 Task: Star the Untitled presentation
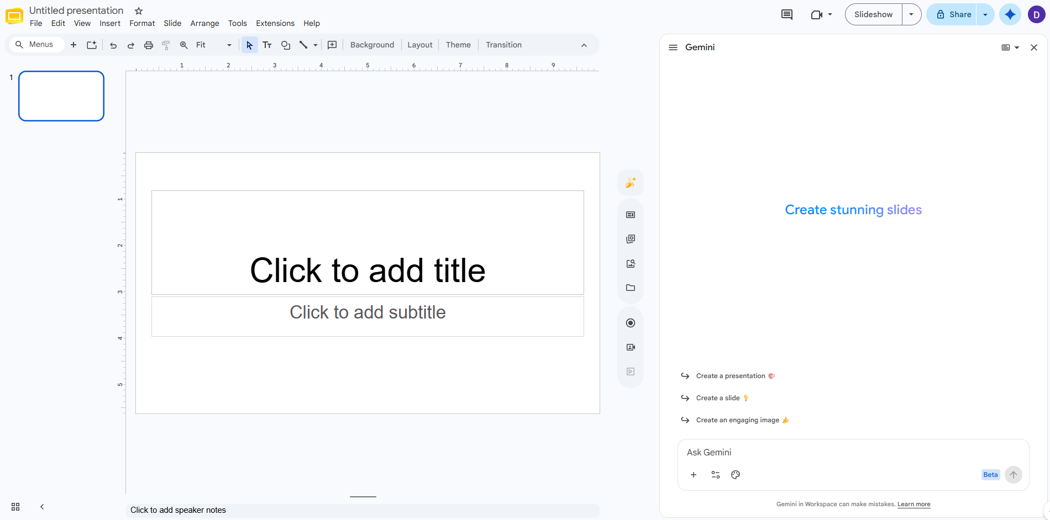[139, 11]
